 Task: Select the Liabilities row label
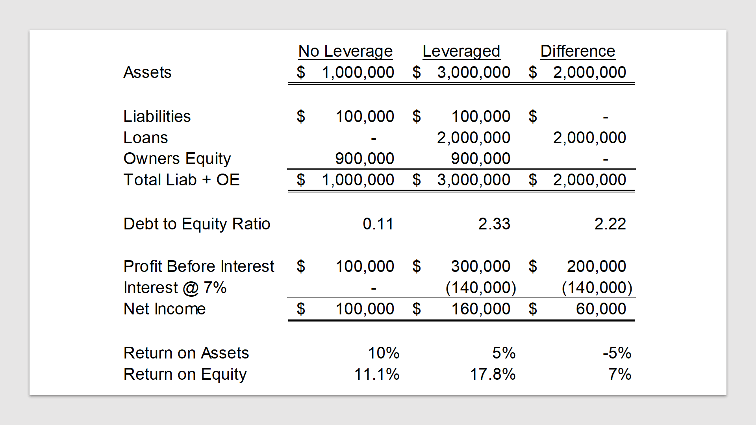157,116
